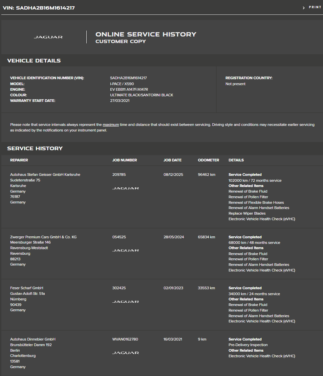Viewport: 323px width, 376px height.
Task: Click the DETAILS column header
Action: (x=236, y=160)
